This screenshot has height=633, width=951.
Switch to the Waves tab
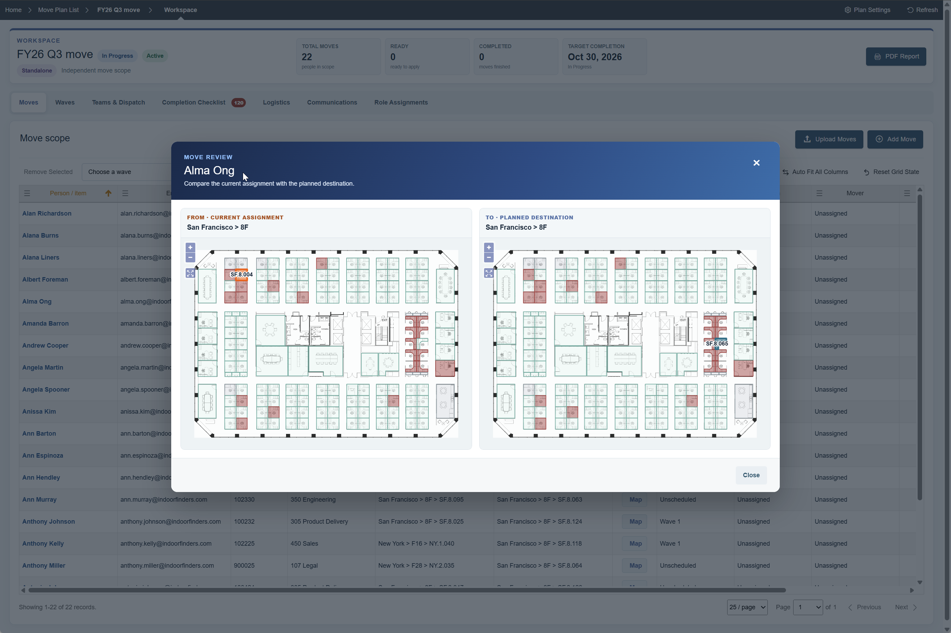(65, 102)
